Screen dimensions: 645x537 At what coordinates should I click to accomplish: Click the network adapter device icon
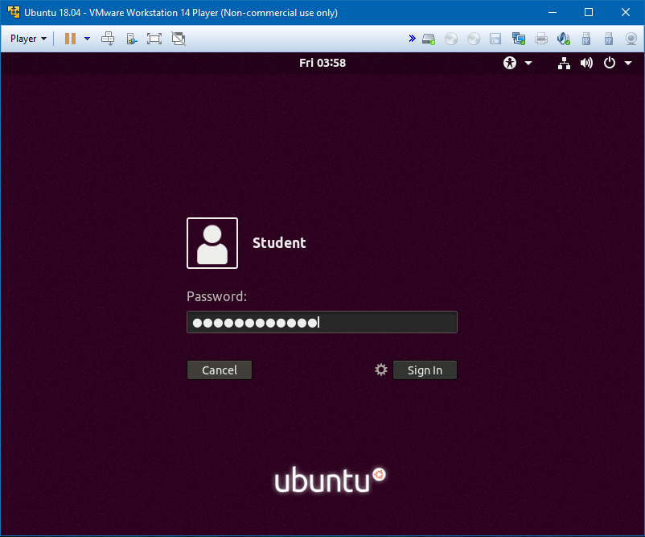tap(518, 39)
